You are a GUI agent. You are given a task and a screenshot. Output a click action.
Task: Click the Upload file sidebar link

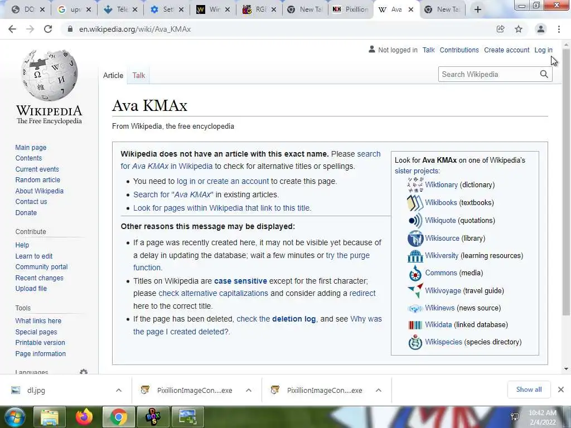(x=31, y=289)
